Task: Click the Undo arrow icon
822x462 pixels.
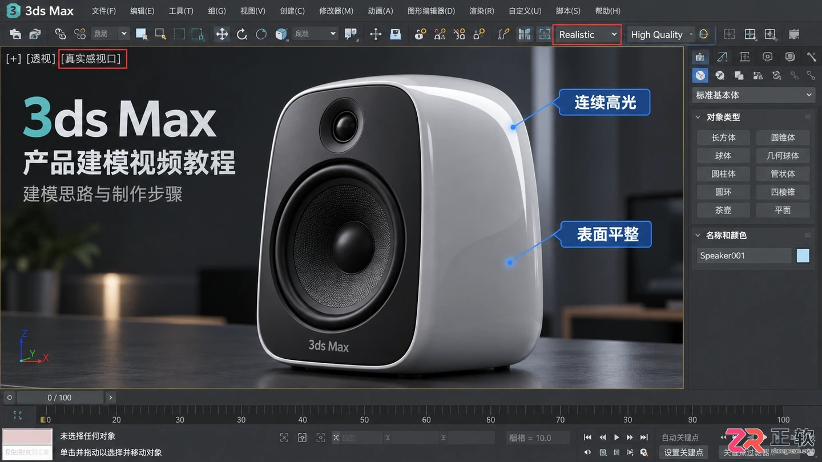Action: point(15,34)
